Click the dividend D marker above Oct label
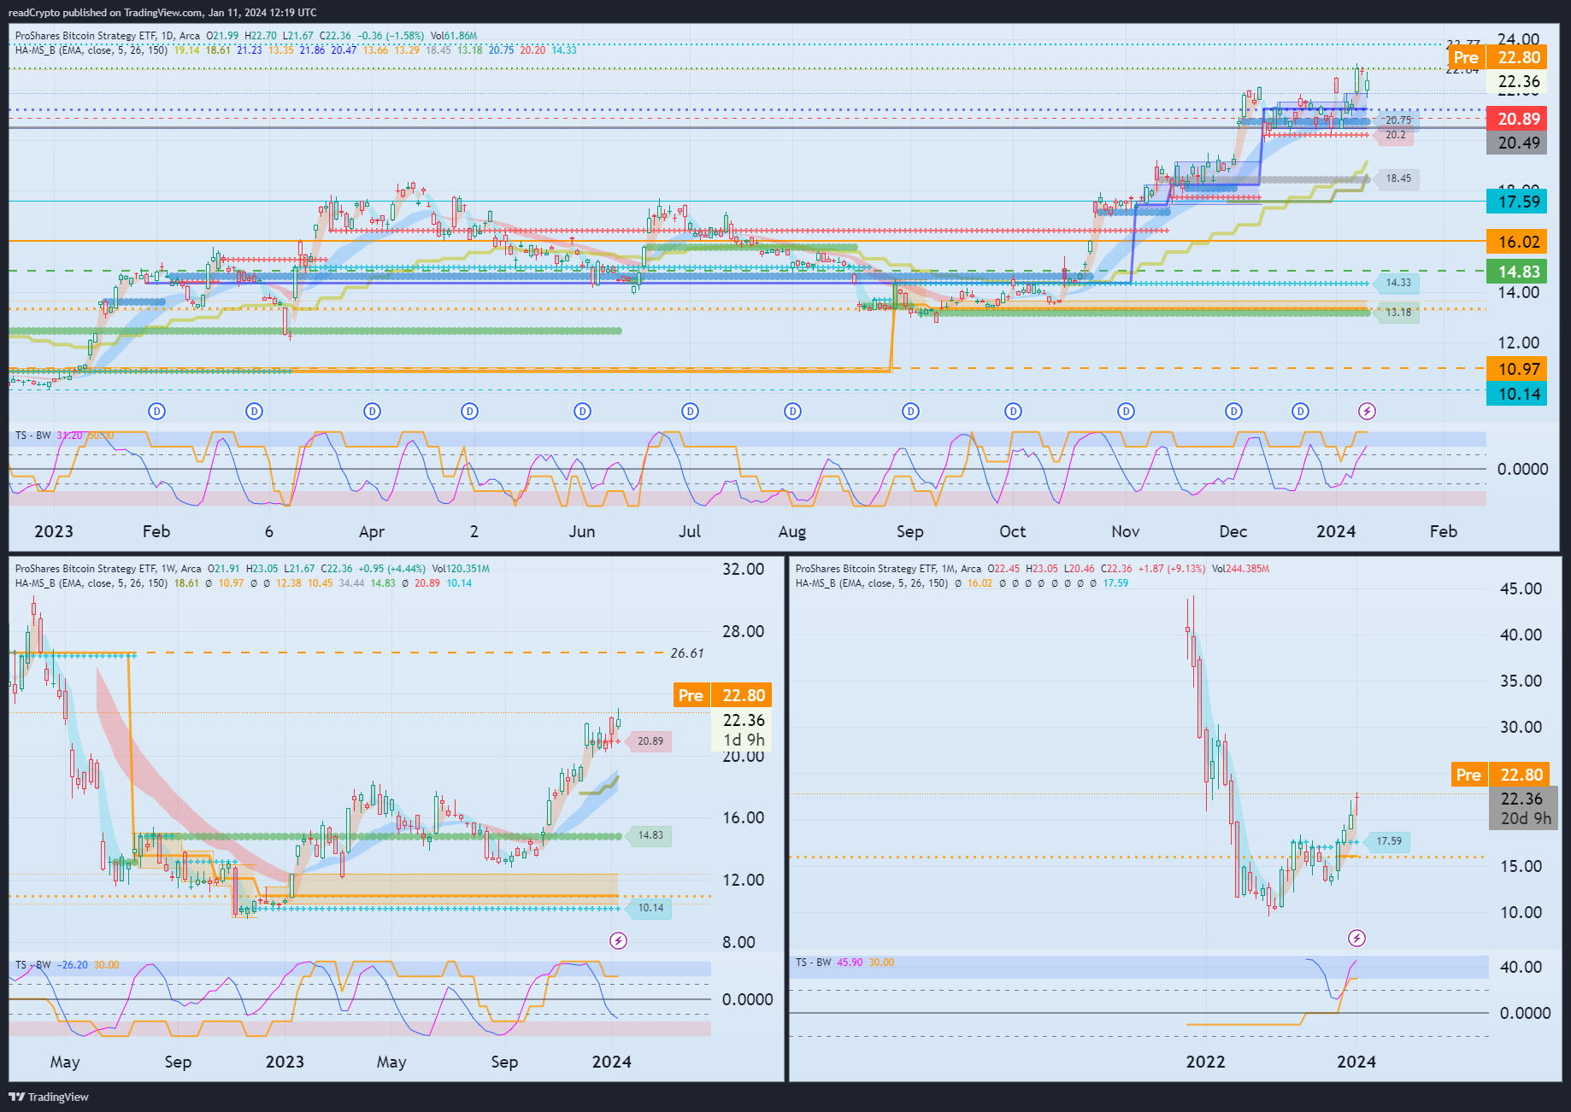The width and height of the screenshot is (1571, 1112). tap(1013, 412)
